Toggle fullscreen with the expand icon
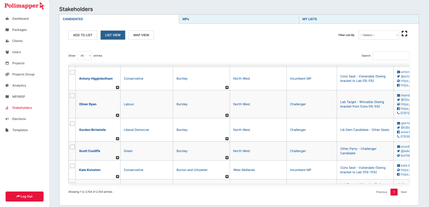Viewport: 429px width, 207px height. click(404, 34)
